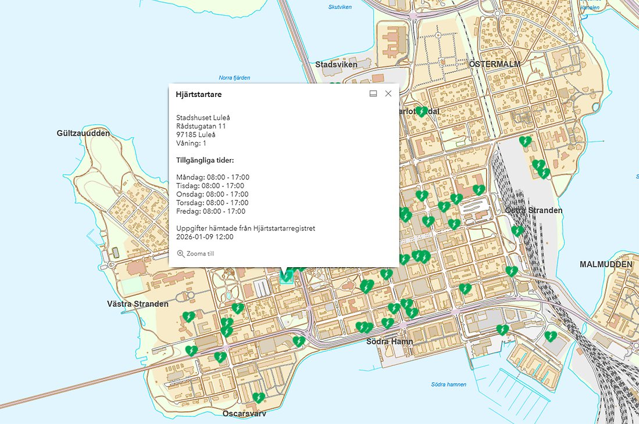Select defibrillator marker nearest Västra Stranden label
This screenshot has width=639, height=424.
pos(188,317)
